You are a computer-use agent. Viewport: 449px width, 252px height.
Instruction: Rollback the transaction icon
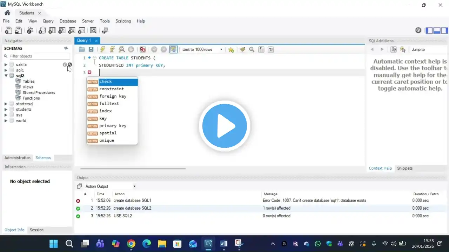tap(163, 50)
